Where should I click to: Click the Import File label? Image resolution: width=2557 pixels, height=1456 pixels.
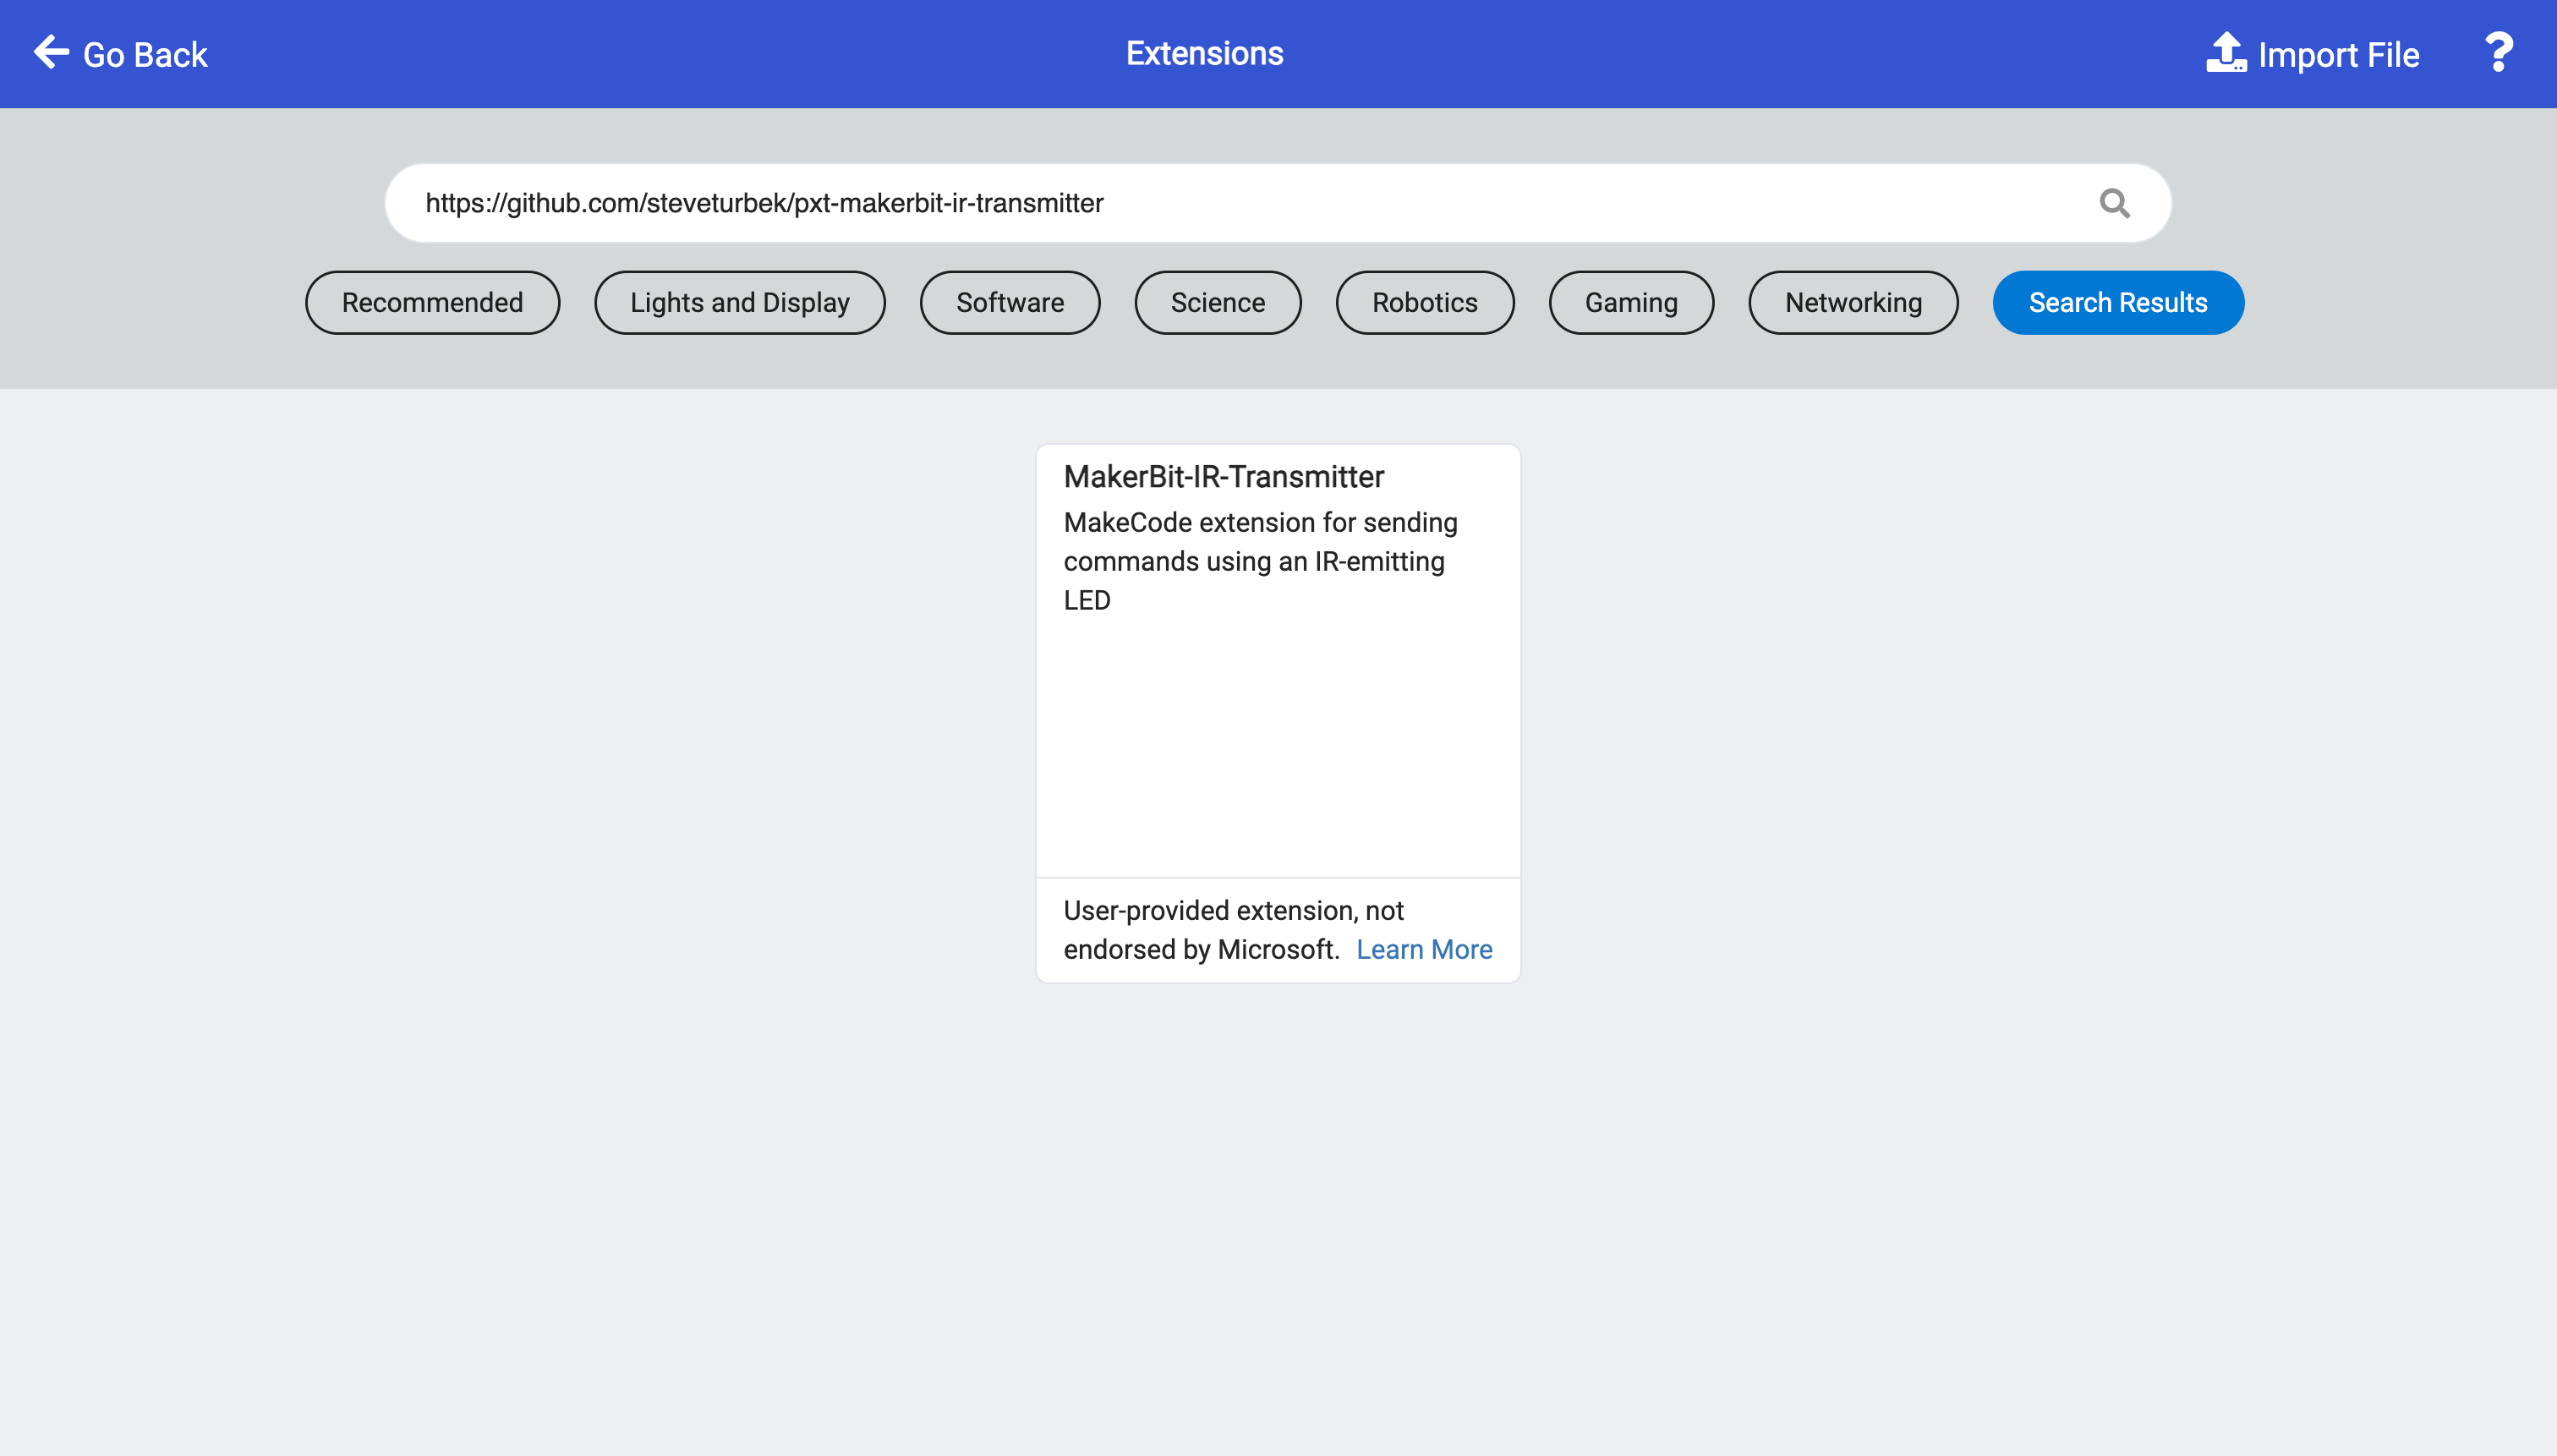(x=2338, y=54)
